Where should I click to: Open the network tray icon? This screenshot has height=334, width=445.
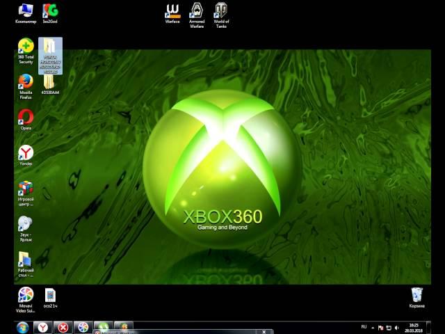click(389, 328)
